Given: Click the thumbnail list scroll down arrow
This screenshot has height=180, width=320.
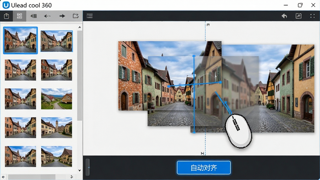Looking at the screenshot, I should tap(80, 170).
